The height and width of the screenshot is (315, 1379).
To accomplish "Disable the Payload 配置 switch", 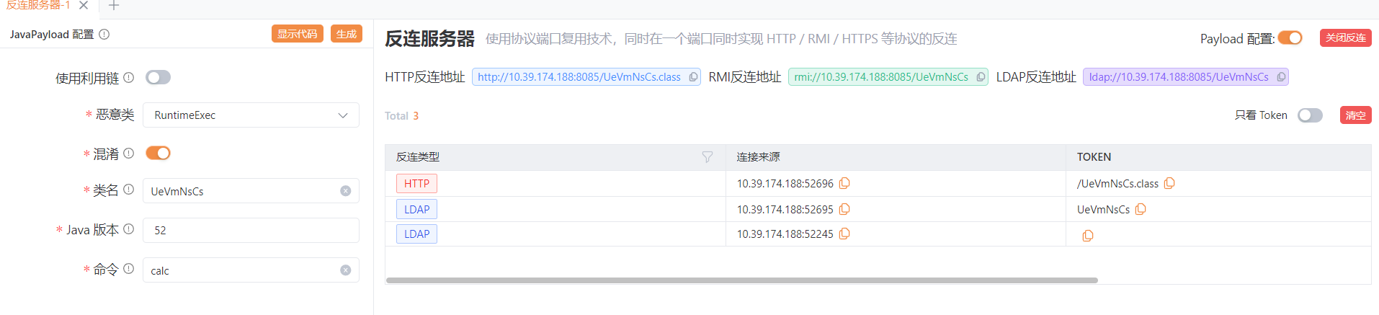I will pos(1290,38).
